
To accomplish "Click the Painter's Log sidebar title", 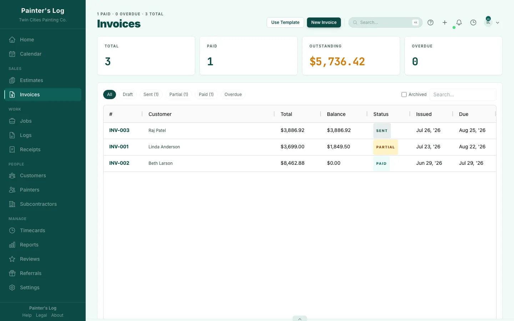I will [43, 11].
